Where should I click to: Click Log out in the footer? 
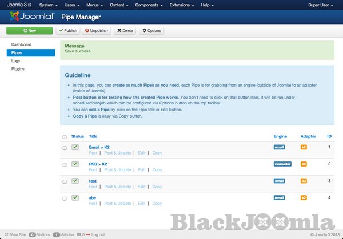(97, 234)
